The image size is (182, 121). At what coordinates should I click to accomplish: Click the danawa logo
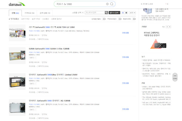click(x=17, y=4)
